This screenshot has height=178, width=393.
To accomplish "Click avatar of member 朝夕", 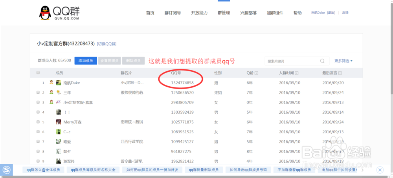I will click(x=59, y=151).
